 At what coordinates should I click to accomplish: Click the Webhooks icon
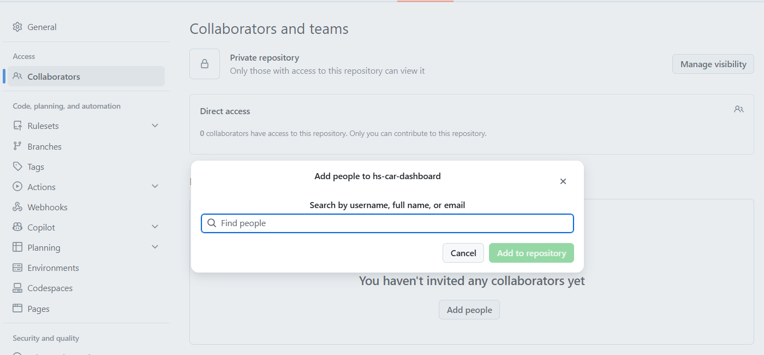(x=17, y=207)
